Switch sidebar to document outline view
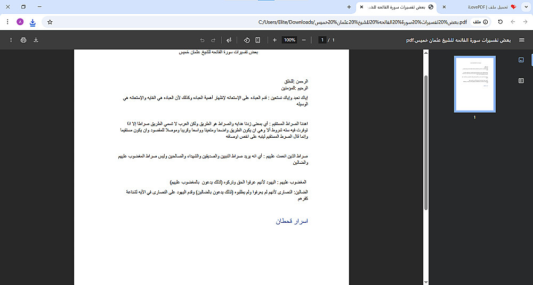This screenshot has height=285, width=533. 521,80
